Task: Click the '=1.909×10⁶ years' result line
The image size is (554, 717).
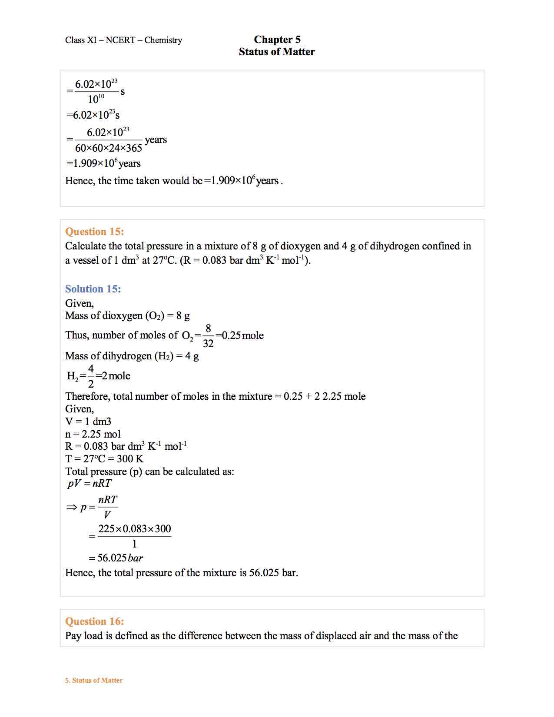Action: click(x=103, y=163)
